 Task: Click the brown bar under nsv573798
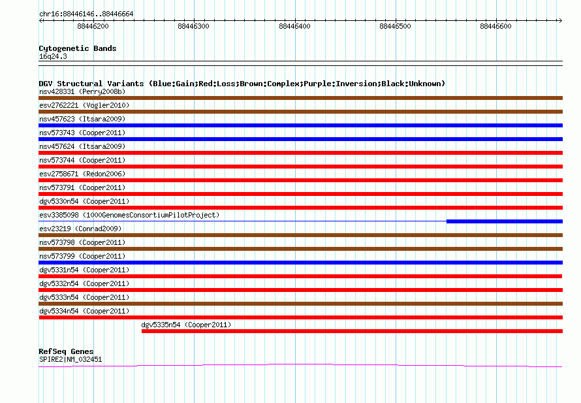[x=300, y=249]
